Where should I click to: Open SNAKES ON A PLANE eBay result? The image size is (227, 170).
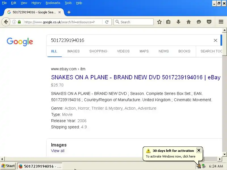136,77
